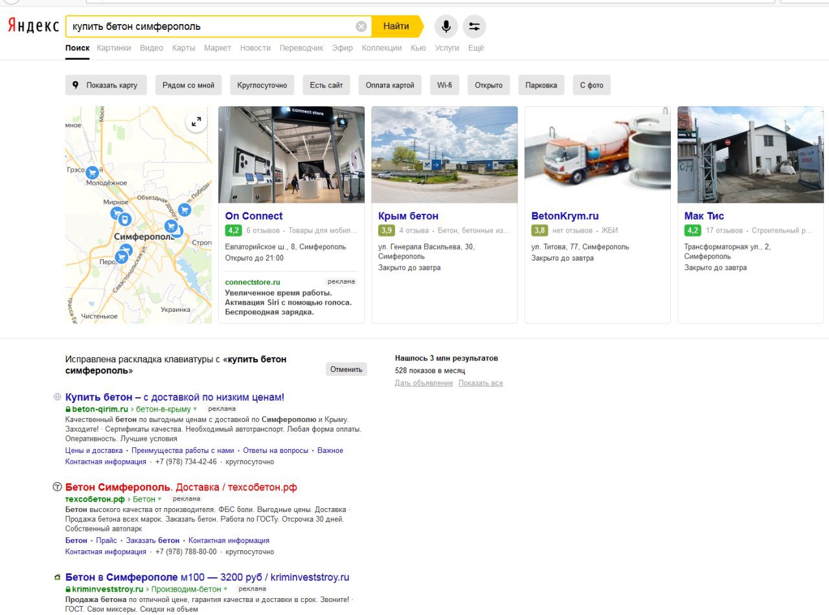Expand the kriminvestroy.ru URL dropdown arrow
Image resolution: width=829 pixels, height=615 pixels.
click(225, 590)
